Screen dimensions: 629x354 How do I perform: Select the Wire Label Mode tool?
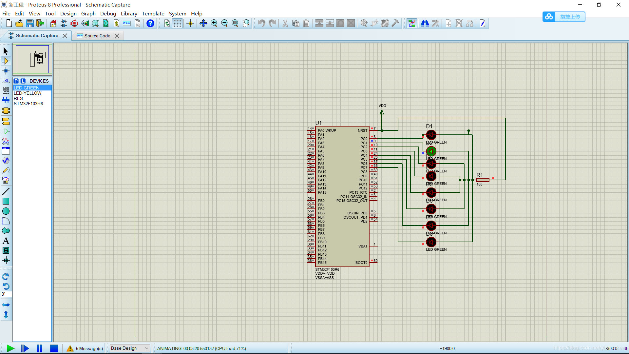(x=6, y=81)
